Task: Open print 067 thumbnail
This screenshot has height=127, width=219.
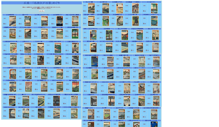Action: coord(110,74)
